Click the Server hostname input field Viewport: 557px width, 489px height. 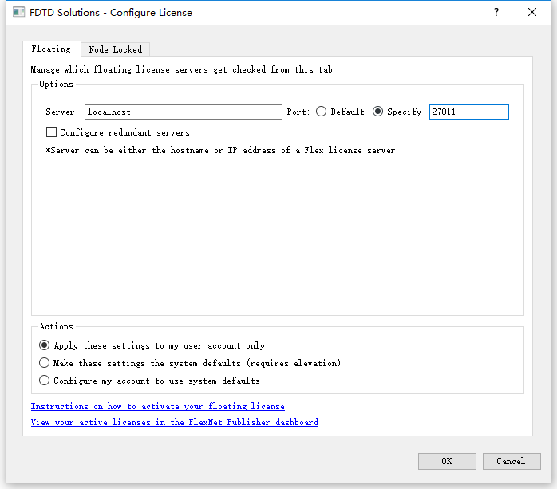[x=184, y=112]
